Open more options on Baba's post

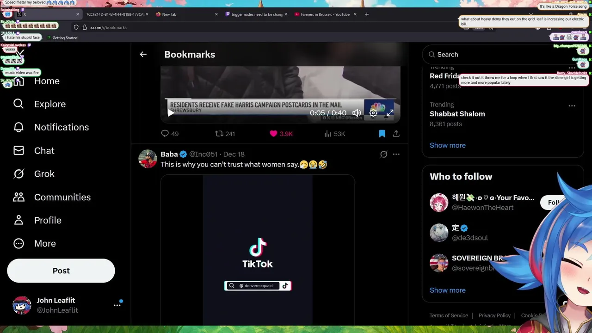(396, 154)
